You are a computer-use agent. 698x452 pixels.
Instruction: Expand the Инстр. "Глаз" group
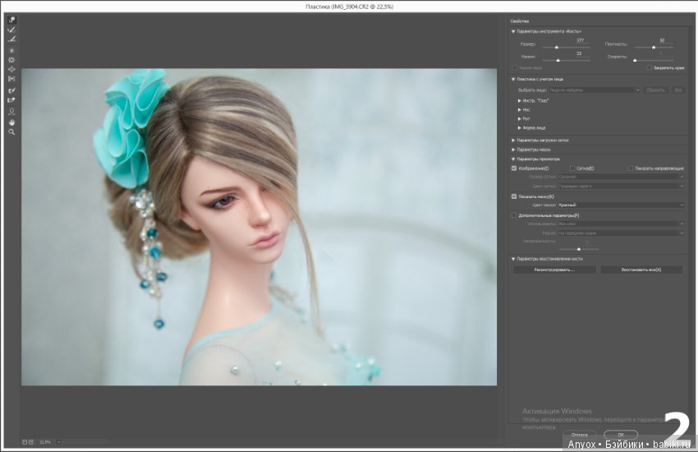point(520,100)
